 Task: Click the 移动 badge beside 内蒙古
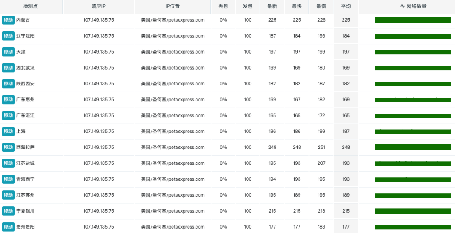pos(8,20)
